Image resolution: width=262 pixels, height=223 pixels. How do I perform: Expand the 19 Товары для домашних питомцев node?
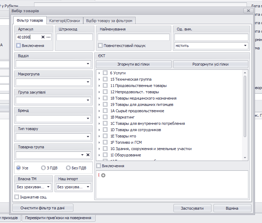99,104
